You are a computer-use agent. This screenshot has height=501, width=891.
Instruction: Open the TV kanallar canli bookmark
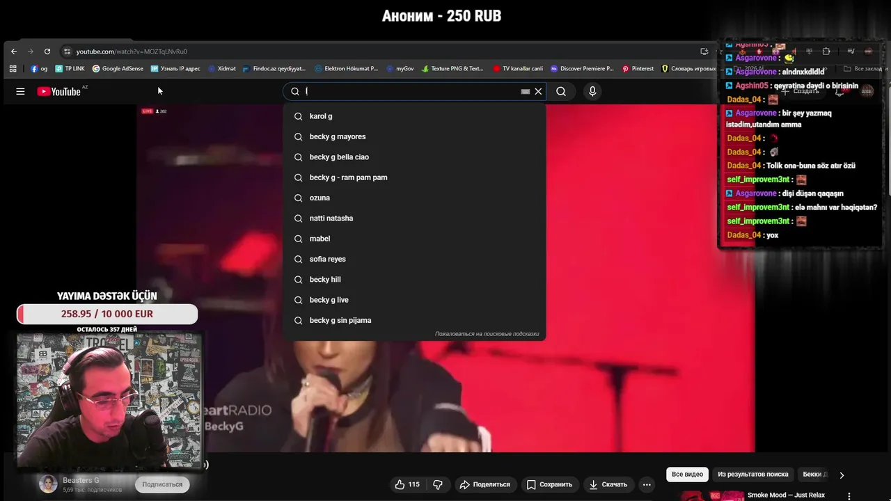point(517,69)
